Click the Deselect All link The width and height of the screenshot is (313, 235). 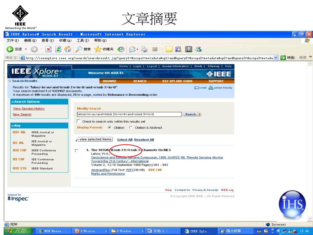coord(144,140)
